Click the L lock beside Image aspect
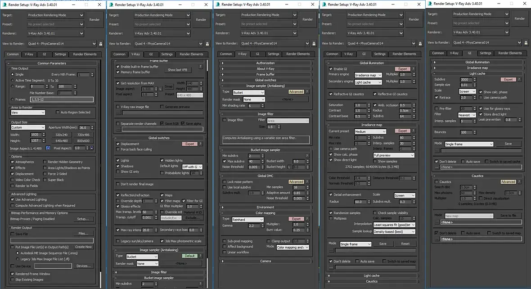This screenshot has height=289, width=531. tap(161, 89)
